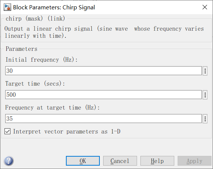Close the Block Parameters dialog

click(205, 7)
